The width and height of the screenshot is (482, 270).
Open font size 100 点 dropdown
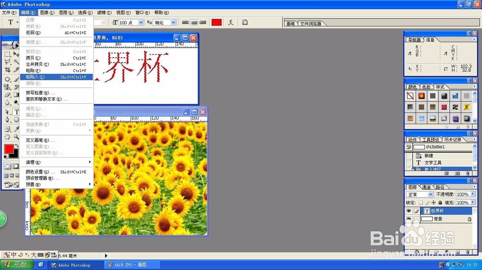point(141,23)
